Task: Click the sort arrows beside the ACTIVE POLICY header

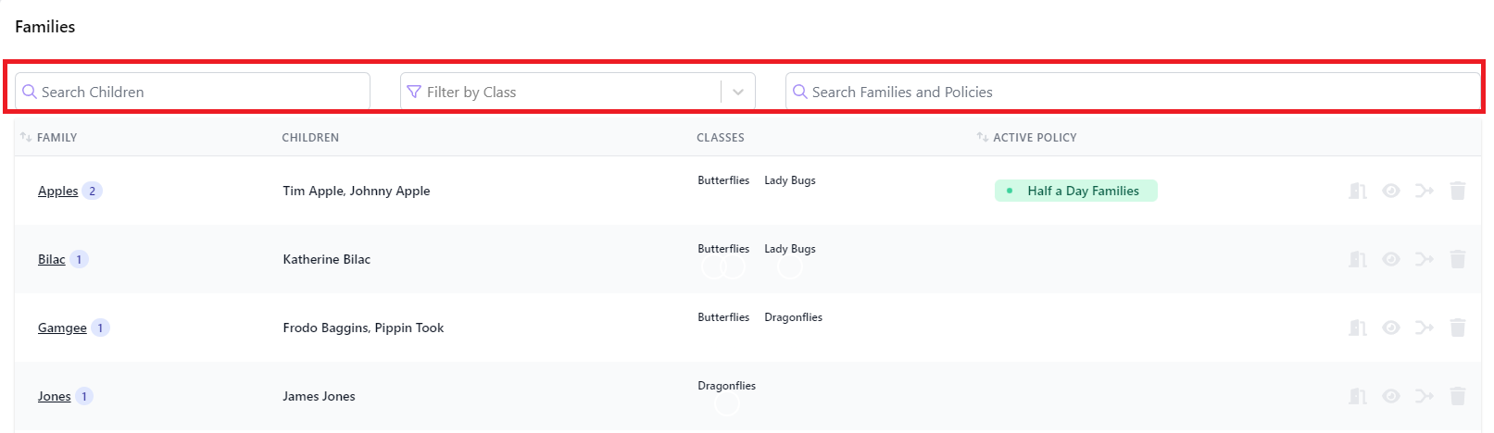Action: pyautogui.click(x=982, y=137)
